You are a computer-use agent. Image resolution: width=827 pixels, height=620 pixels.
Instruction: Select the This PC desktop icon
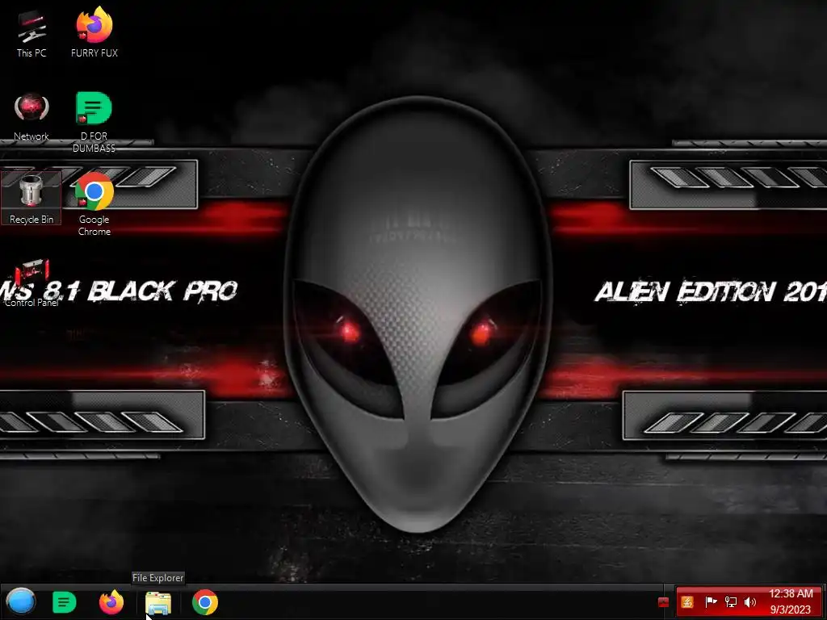click(31, 32)
